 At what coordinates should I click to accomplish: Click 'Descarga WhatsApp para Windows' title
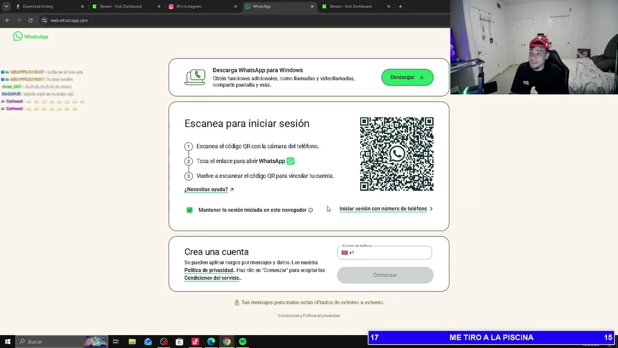click(x=258, y=70)
